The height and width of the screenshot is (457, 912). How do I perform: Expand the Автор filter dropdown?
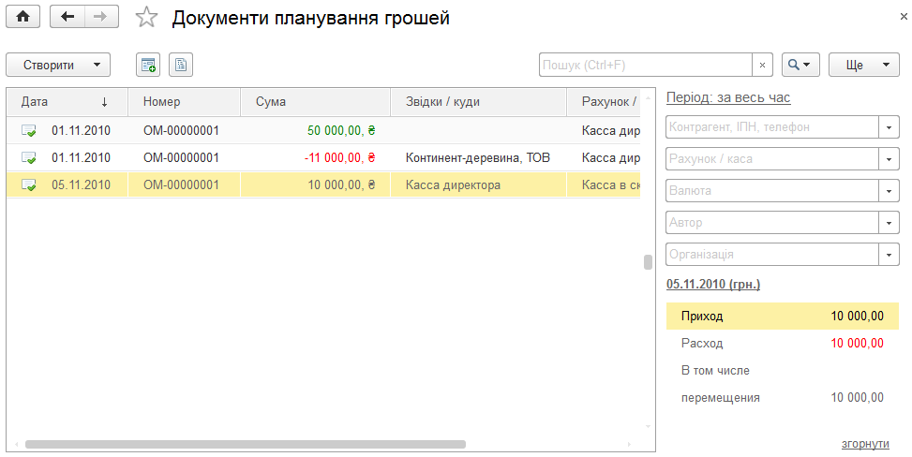(x=889, y=223)
